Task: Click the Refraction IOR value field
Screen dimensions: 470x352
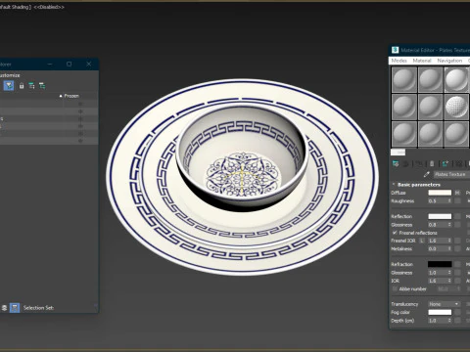Action: [x=438, y=281]
